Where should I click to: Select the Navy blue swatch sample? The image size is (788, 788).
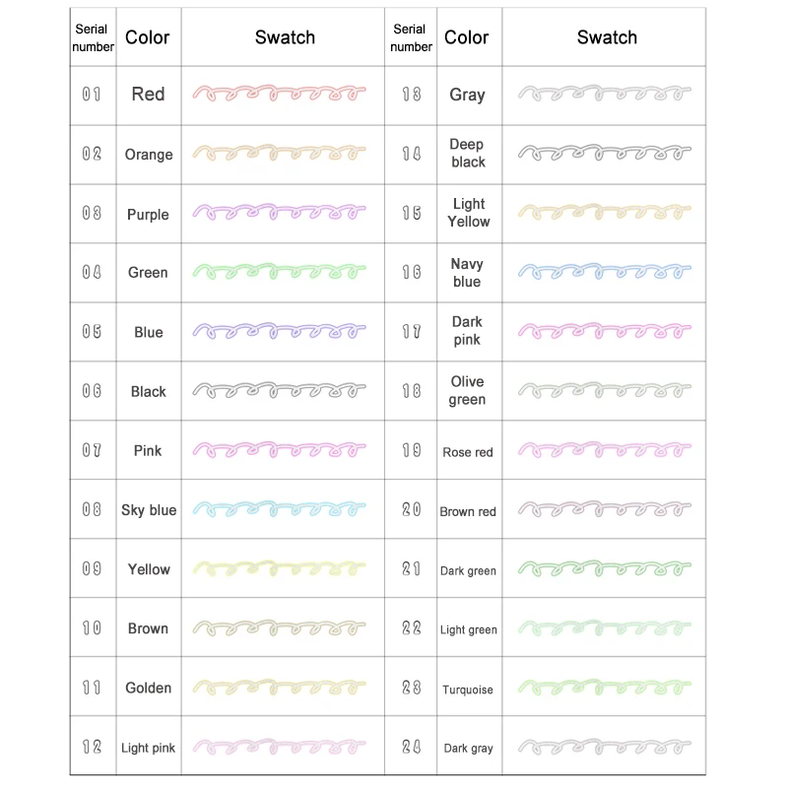click(605, 272)
